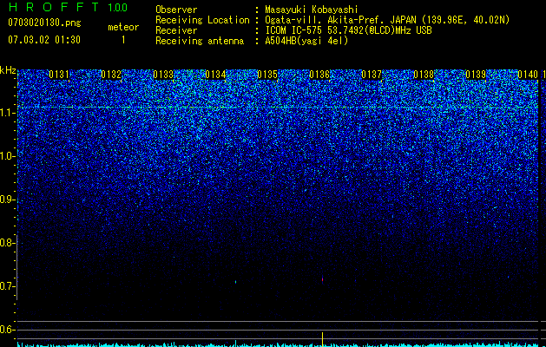The image size is (546, 347).
Task: Click the 0131 time marker
Action: [x=59, y=75]
